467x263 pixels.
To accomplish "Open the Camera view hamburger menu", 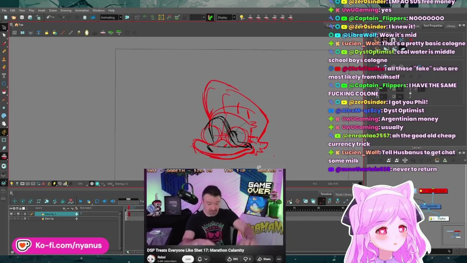I will 11,25.
